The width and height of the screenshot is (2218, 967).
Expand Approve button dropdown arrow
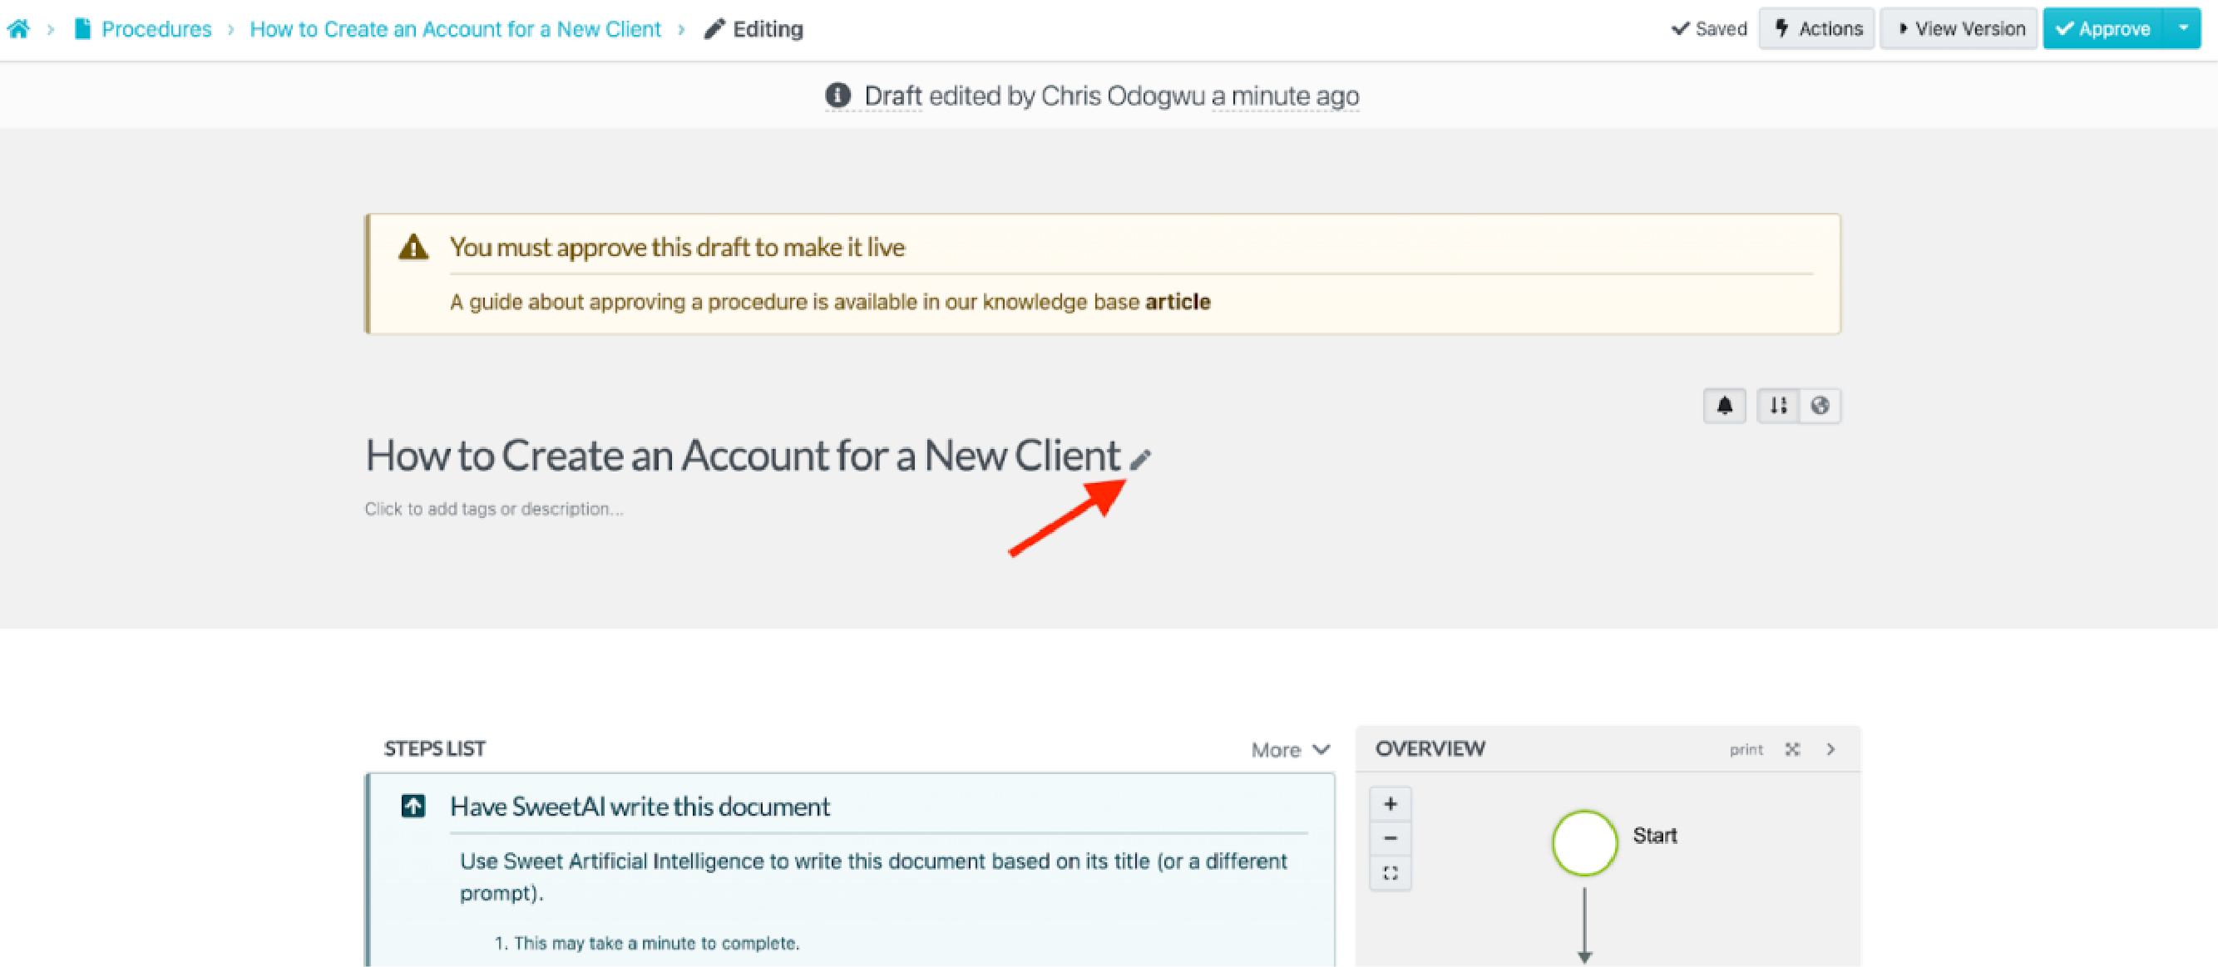(2184, 28)
